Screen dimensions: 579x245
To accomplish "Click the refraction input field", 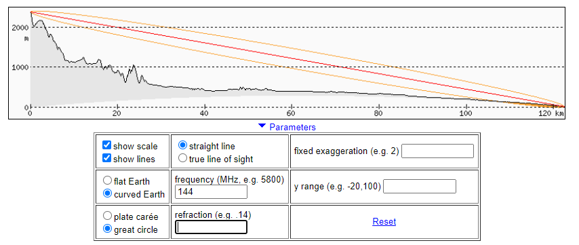I will pos(211,227).
